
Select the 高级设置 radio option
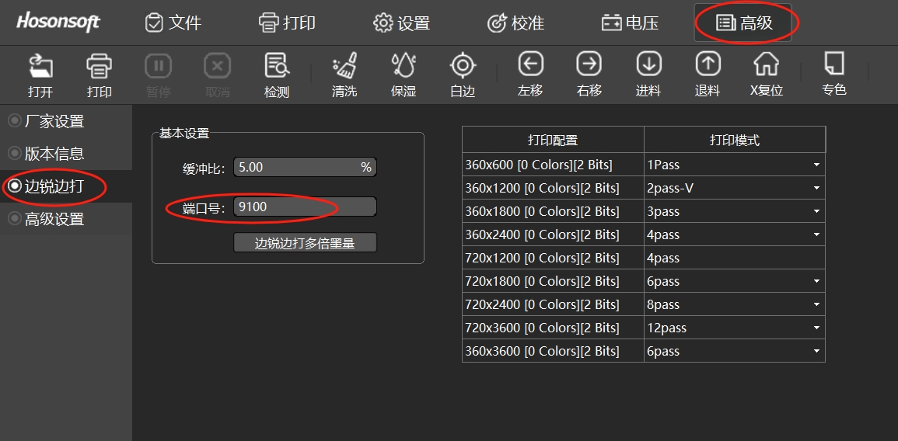pos(15,219)
